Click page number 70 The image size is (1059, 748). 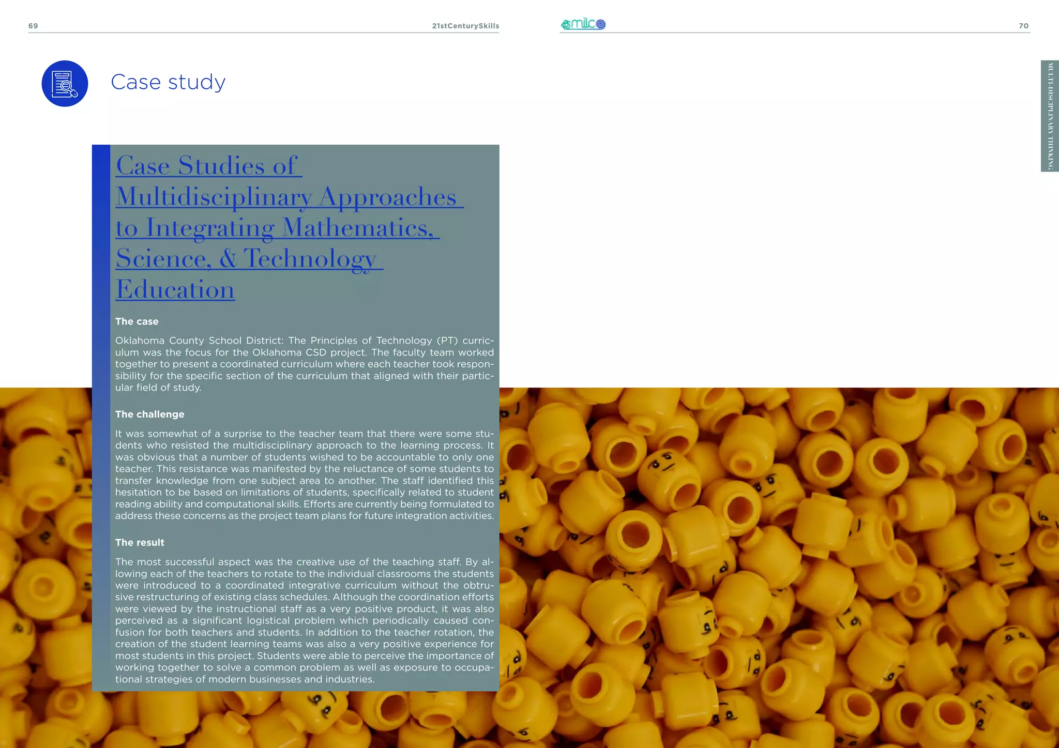pyautogui.click(x=1023, y=26)
